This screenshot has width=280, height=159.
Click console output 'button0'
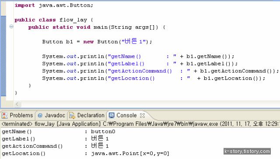pyautogui.click(x=103, y=131)
